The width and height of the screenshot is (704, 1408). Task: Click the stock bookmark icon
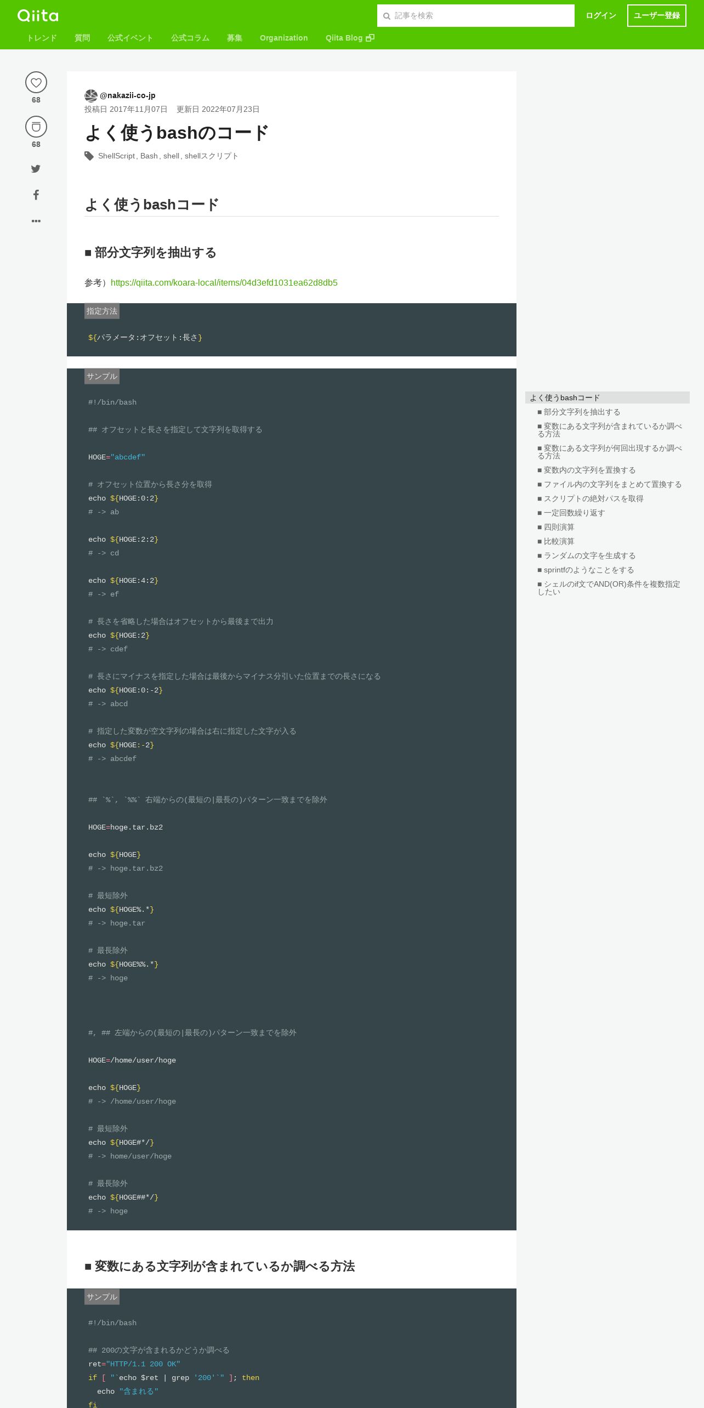point(36,127)
